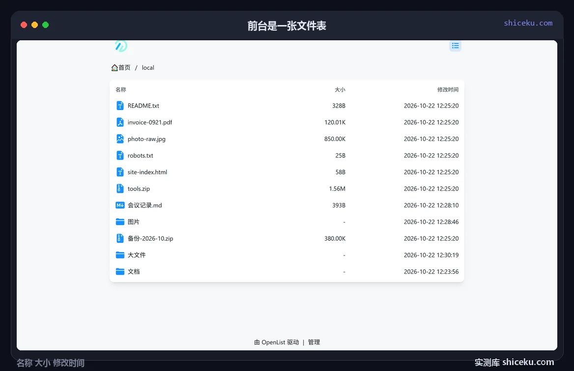This screenshot has width=574, height=371.
Task: Open the robots.txt file name
Action: click(x=140, y=155)
